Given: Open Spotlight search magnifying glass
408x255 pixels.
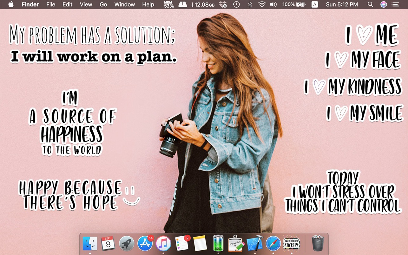Looking at the screenshot, I should point(370,4).
